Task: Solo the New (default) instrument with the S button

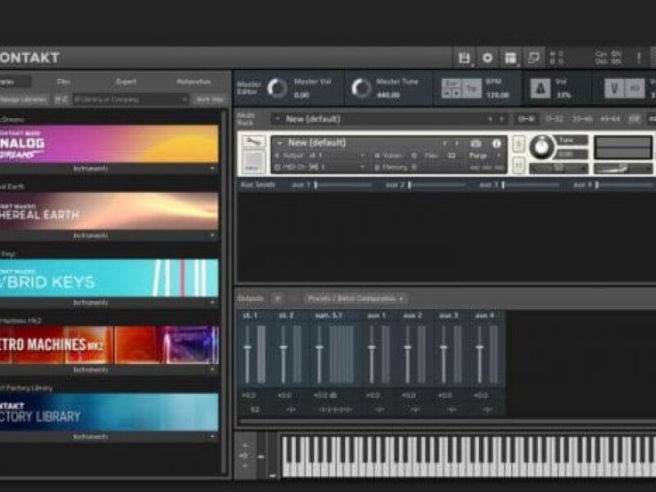Action: [517, 143]
